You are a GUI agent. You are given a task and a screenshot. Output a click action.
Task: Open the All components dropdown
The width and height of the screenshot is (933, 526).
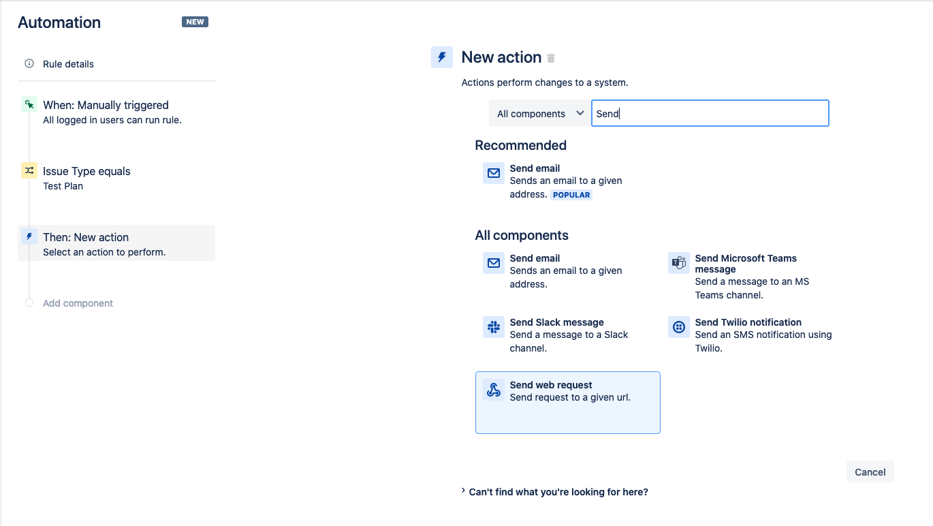click(540, 114)
